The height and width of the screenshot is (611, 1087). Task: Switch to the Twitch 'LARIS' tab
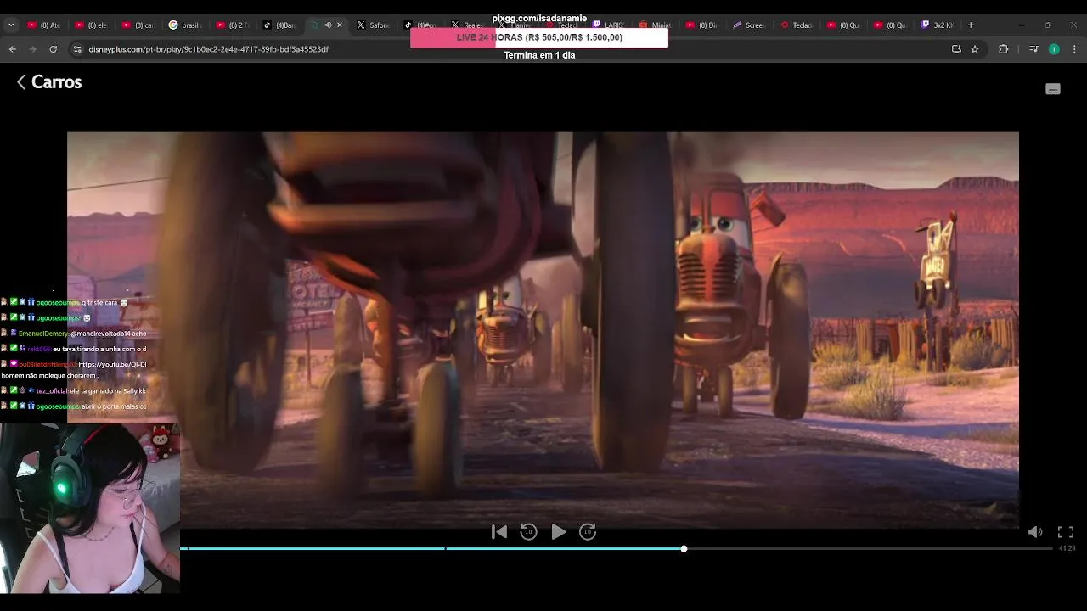coord(608,25)
